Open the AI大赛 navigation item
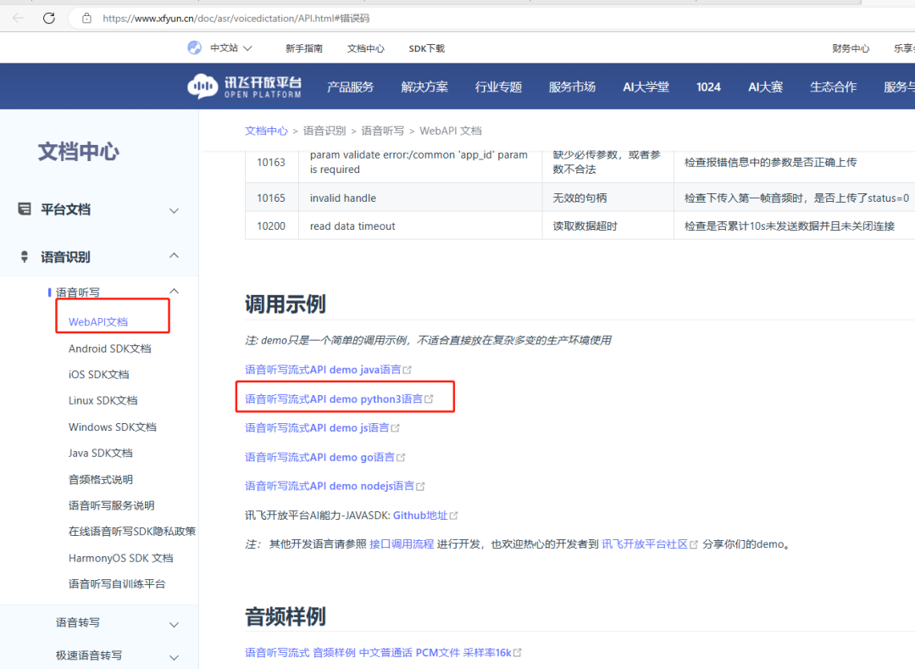 click(x=765, y=87)
